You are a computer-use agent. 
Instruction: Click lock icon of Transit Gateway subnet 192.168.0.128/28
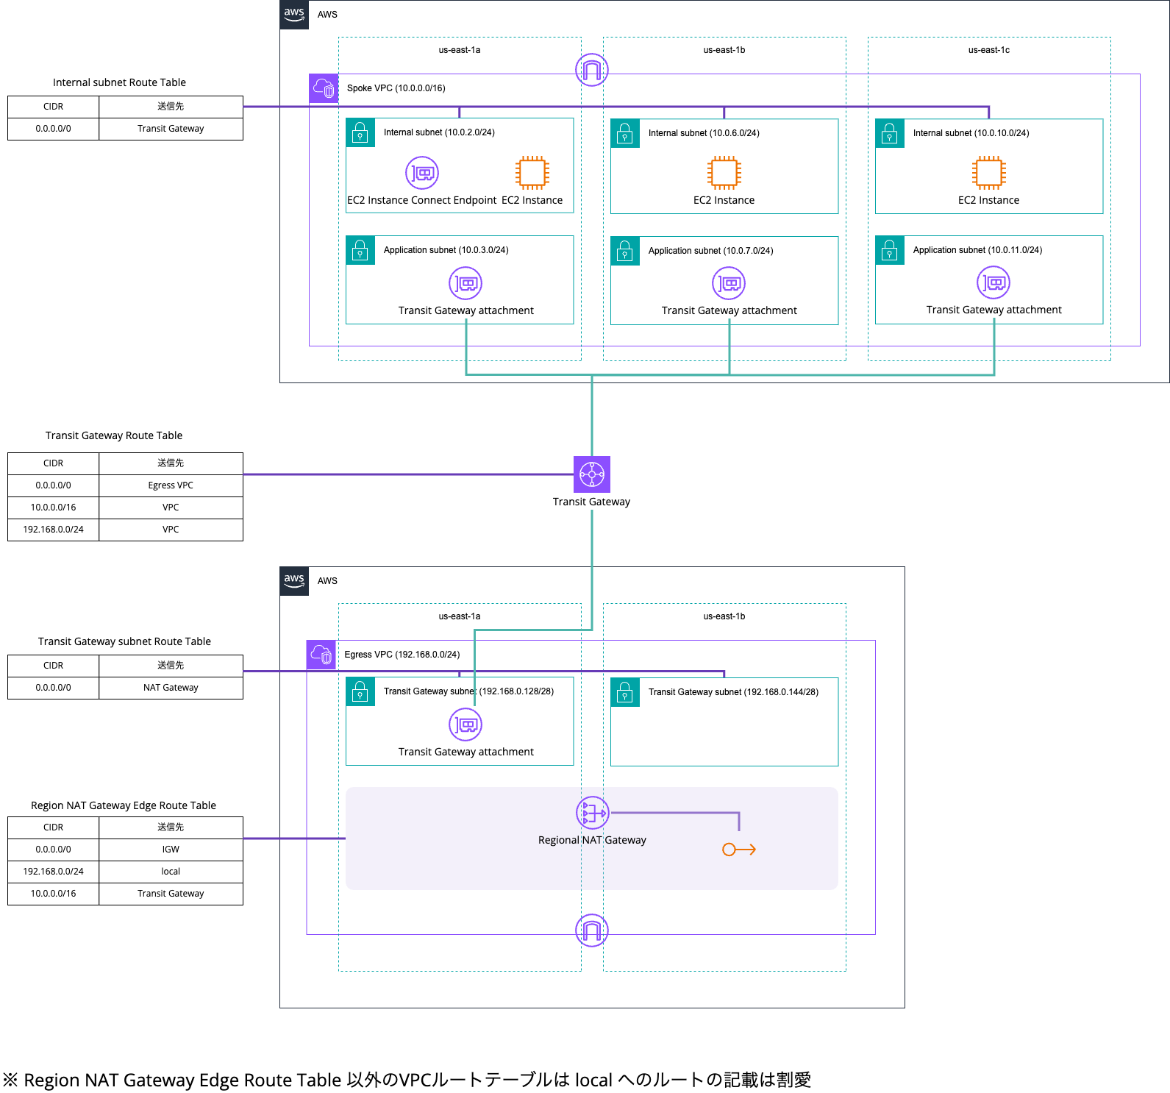click(360, 691)
